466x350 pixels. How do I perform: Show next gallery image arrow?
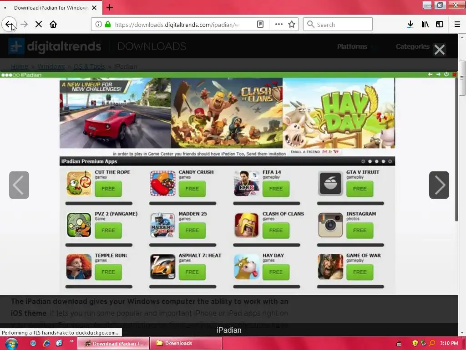[439, 185]
